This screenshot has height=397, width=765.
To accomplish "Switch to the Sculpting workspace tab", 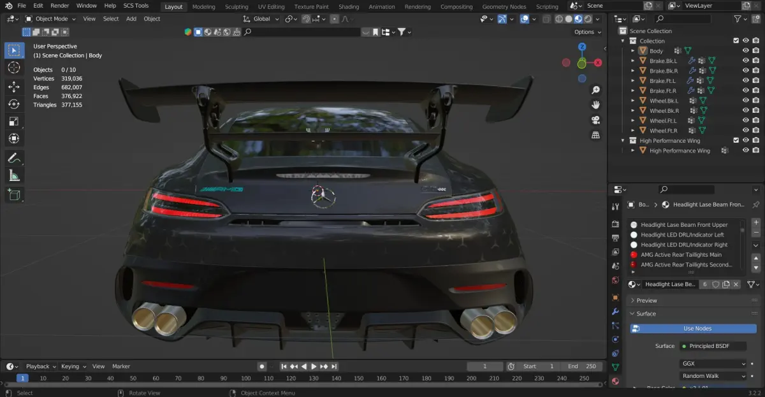I will [x=237, y=6].
